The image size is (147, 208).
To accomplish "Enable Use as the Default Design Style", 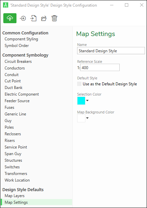I will click(79, 84).
